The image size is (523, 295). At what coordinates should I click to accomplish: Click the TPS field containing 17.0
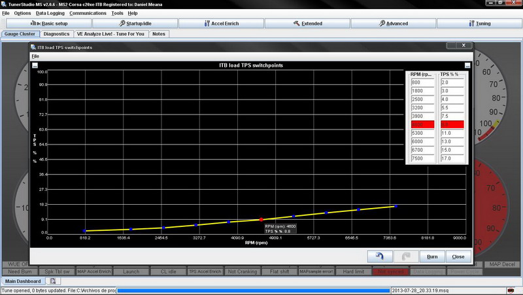[452, 158]
